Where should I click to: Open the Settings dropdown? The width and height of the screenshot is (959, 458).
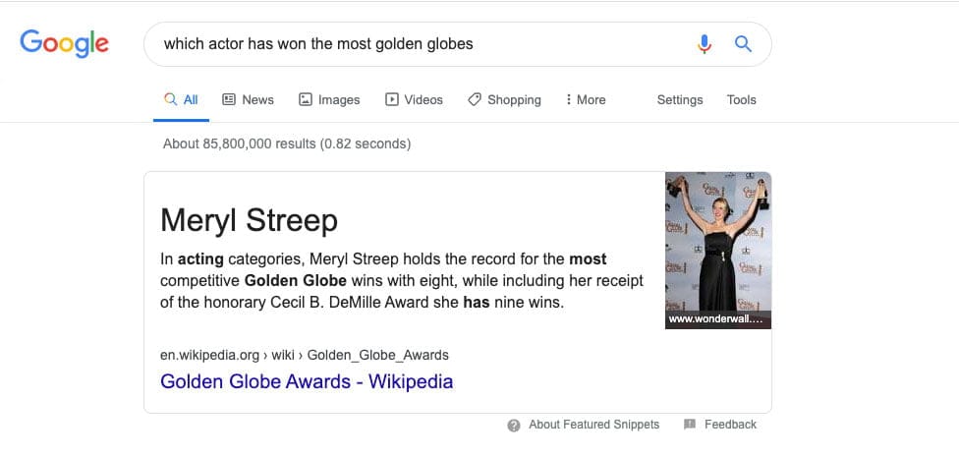tap(680, 99)
